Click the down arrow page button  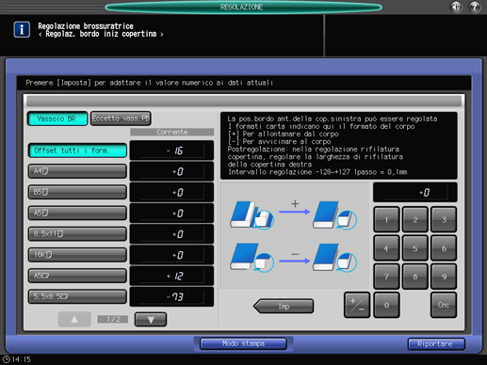click(x=151, y=320)
